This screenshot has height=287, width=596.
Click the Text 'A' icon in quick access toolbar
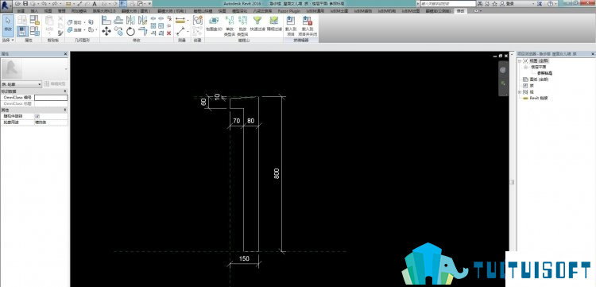(95, 3)
